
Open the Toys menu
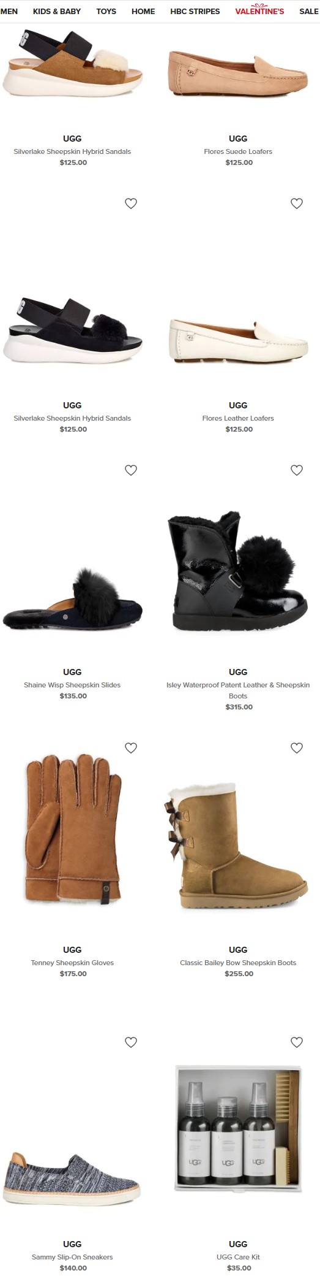pyautogui.click(x=106, y=11)
